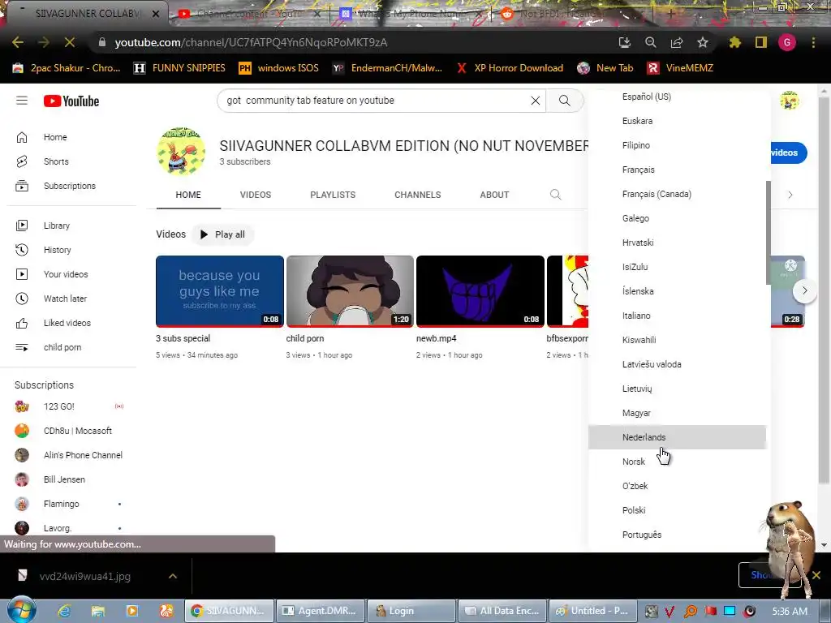
Task: Open the windows ISOS bookmark
Action: [279, 68]
